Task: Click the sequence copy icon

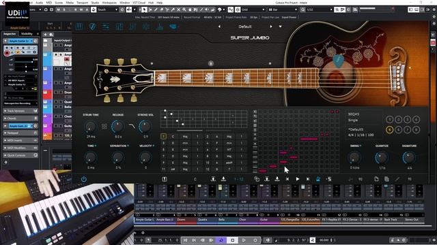Action: pyautogui.click(x=257, y=179)
